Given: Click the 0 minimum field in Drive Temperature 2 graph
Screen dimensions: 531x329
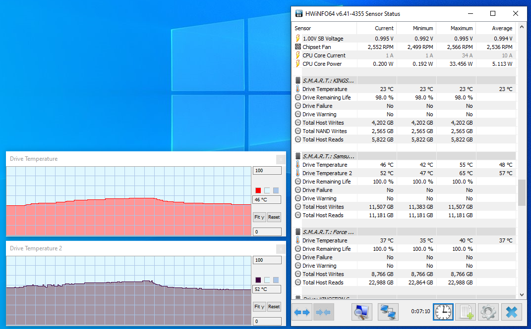Looking at the screenshot, I should pyautogui.click(x=267, y=321).
